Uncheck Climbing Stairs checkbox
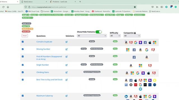 [x=23, y=72]
